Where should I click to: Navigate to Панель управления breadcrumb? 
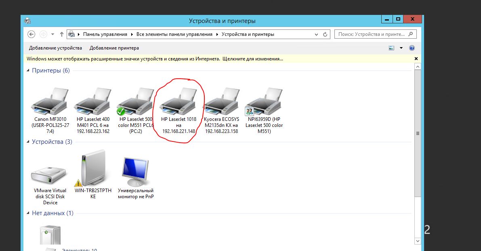pyautogui.click(x=105, y=34)
